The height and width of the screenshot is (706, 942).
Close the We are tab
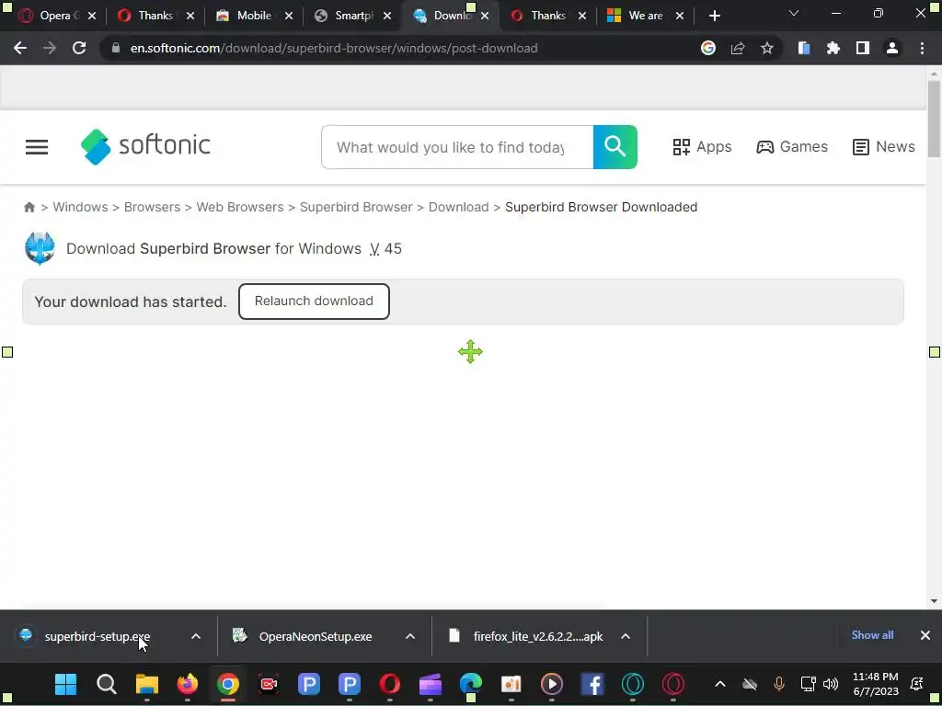680,17
